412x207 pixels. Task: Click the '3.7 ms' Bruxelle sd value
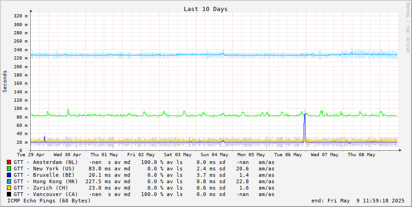(208, 175)
